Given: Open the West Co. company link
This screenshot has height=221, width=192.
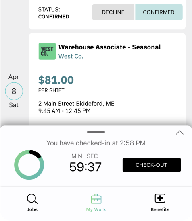Looking at the screenshot, I should [71, 56].
